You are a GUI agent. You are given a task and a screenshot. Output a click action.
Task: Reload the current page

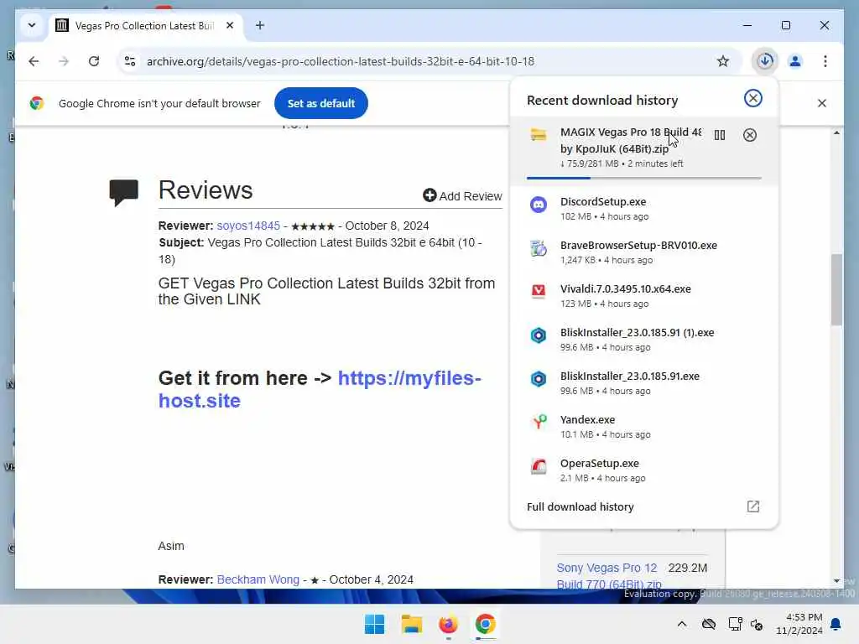(94, 61)
